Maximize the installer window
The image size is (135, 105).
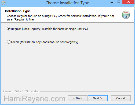[x=119, y=2]
